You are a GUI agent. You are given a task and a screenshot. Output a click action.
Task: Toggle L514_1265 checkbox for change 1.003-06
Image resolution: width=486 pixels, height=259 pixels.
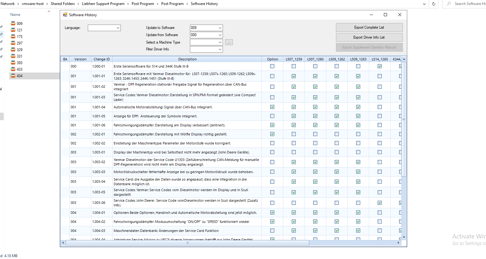point(380,203)
